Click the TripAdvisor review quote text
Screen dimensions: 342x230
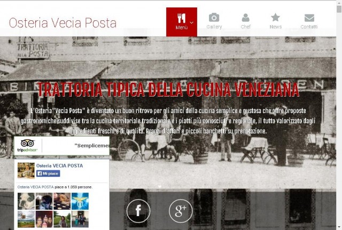pos(92,146)
